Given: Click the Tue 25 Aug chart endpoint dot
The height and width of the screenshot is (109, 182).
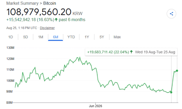Looking at the screenshot, I should (x=177, y=70).
